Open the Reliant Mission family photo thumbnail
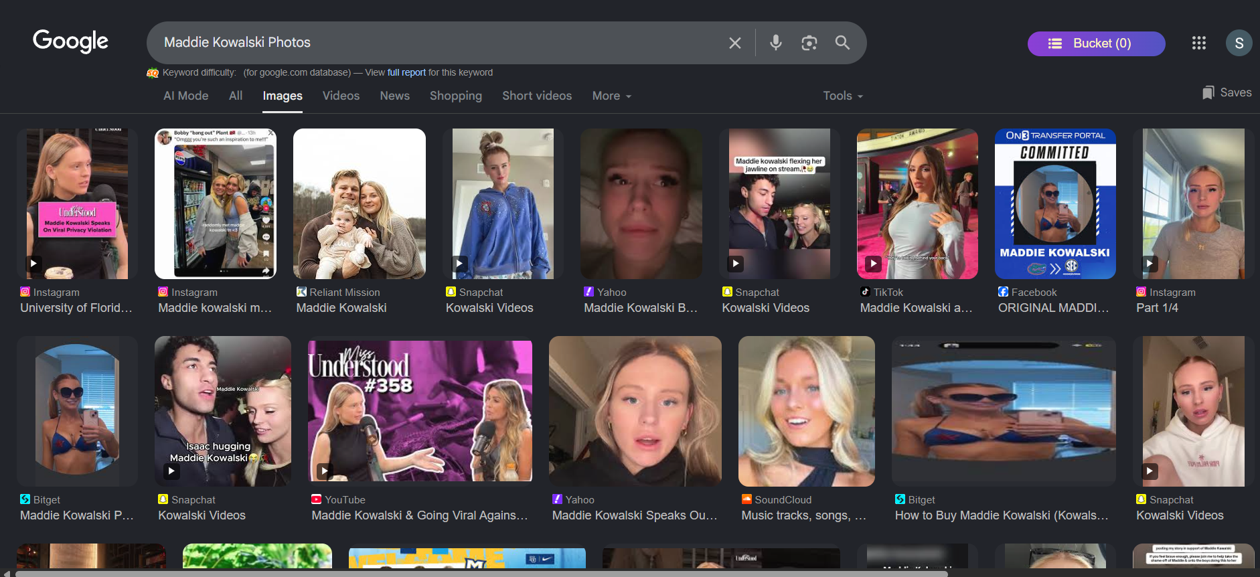Viewport: 1260px width, 577px height. (x=360, y=203)
